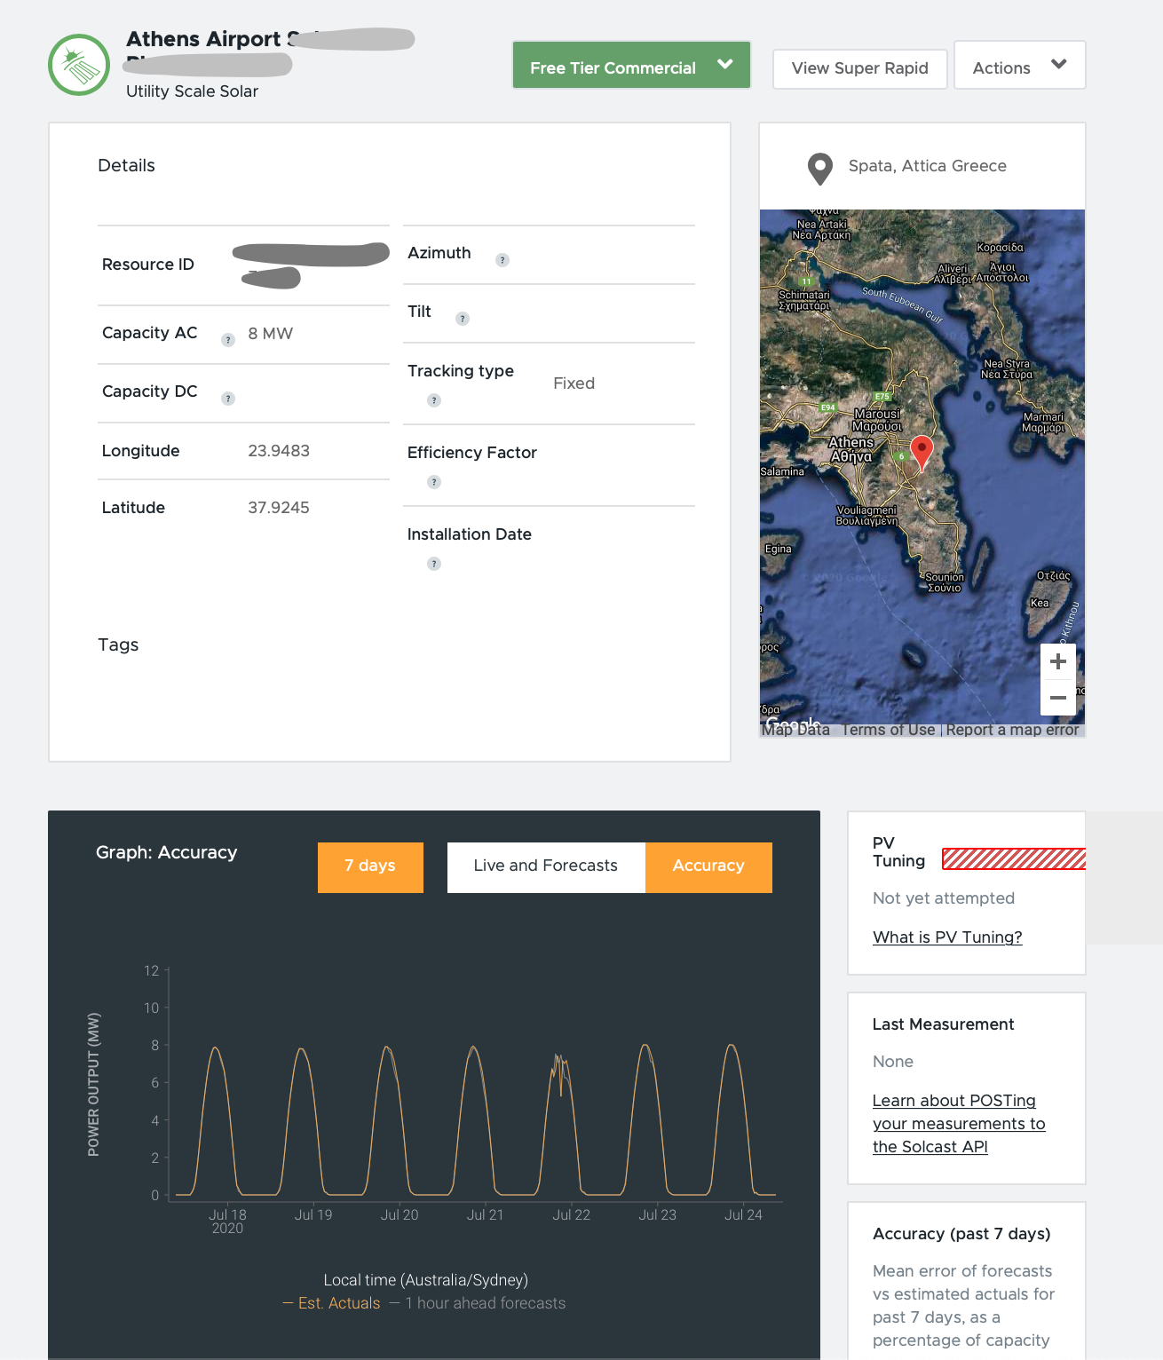Switch to Live and Forecasts tab

tap(546, 867)
